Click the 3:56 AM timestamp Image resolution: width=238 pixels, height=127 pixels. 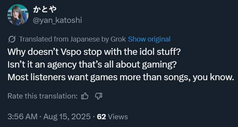coord(22,117)
